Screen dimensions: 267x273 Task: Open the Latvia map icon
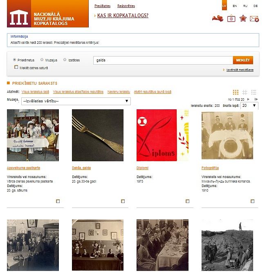(218, 18)
